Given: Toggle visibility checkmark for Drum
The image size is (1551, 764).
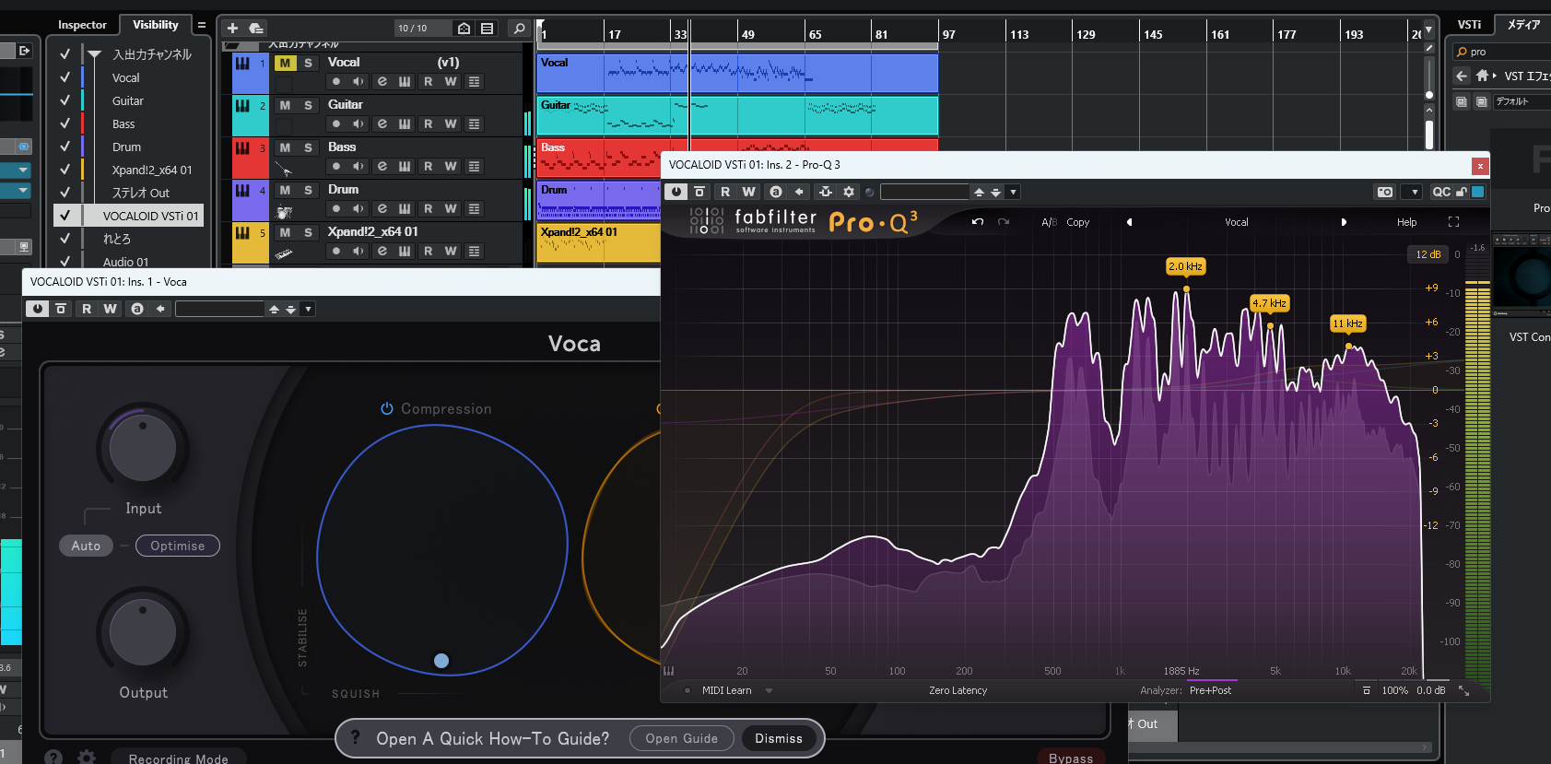Looking at the screenshot, I should (65, 147).
